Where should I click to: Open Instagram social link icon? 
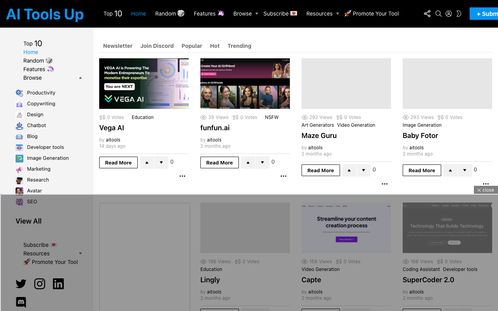(40, 284)
